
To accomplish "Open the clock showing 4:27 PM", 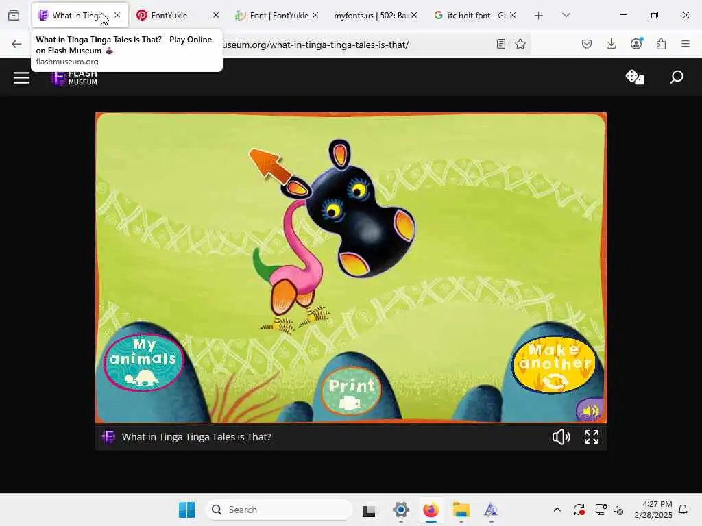I will tap(653, 510).
